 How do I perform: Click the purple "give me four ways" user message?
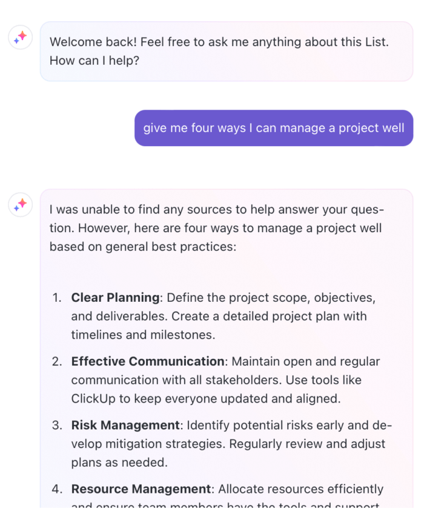click(274, 128)
